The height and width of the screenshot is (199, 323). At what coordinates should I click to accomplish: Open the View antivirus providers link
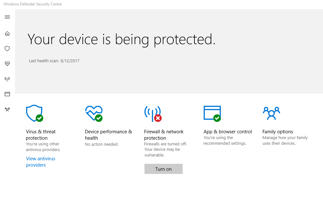point(40,162)
